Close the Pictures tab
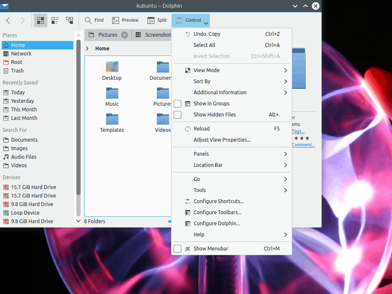 [x=124, y=35]
